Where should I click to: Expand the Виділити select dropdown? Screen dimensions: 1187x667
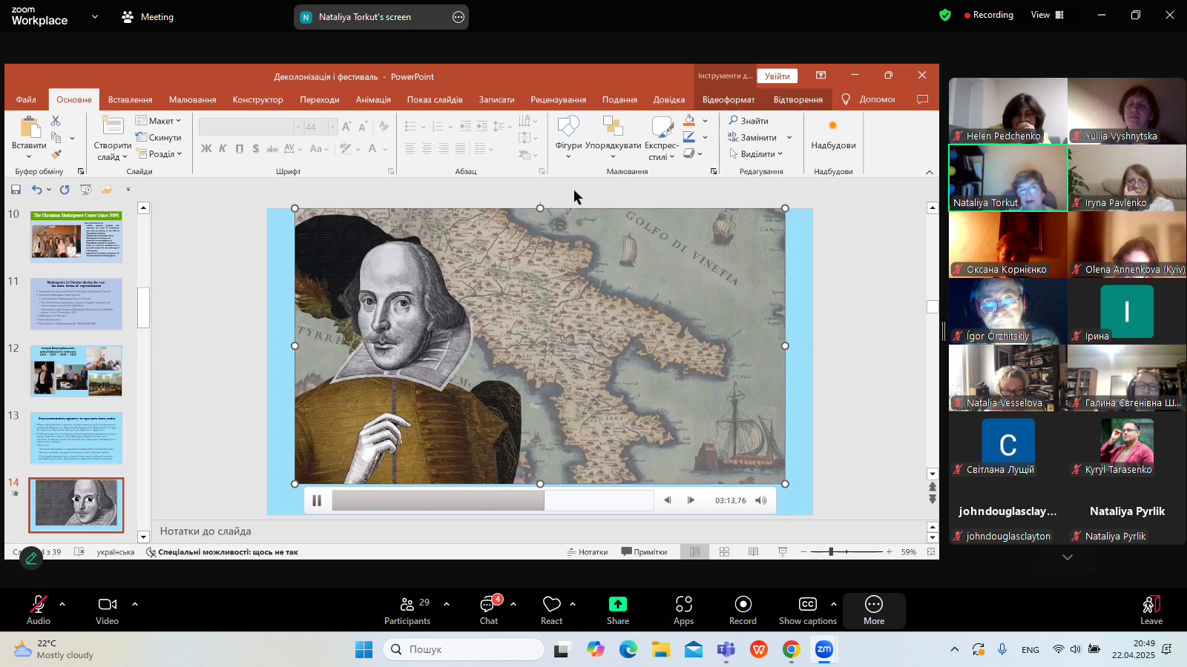757,154
